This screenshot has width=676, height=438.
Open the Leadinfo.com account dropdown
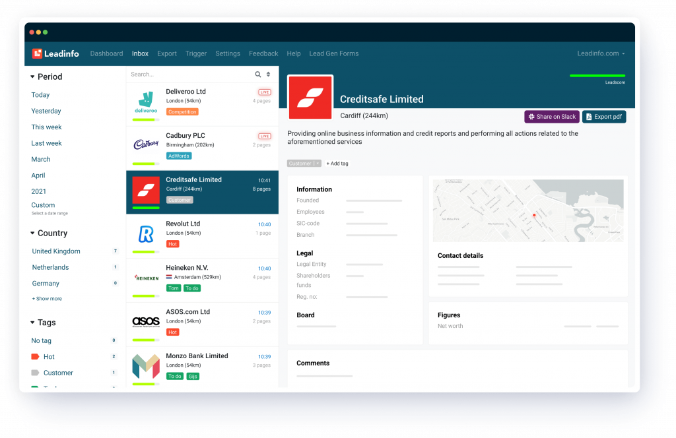(x=601, y=53)
